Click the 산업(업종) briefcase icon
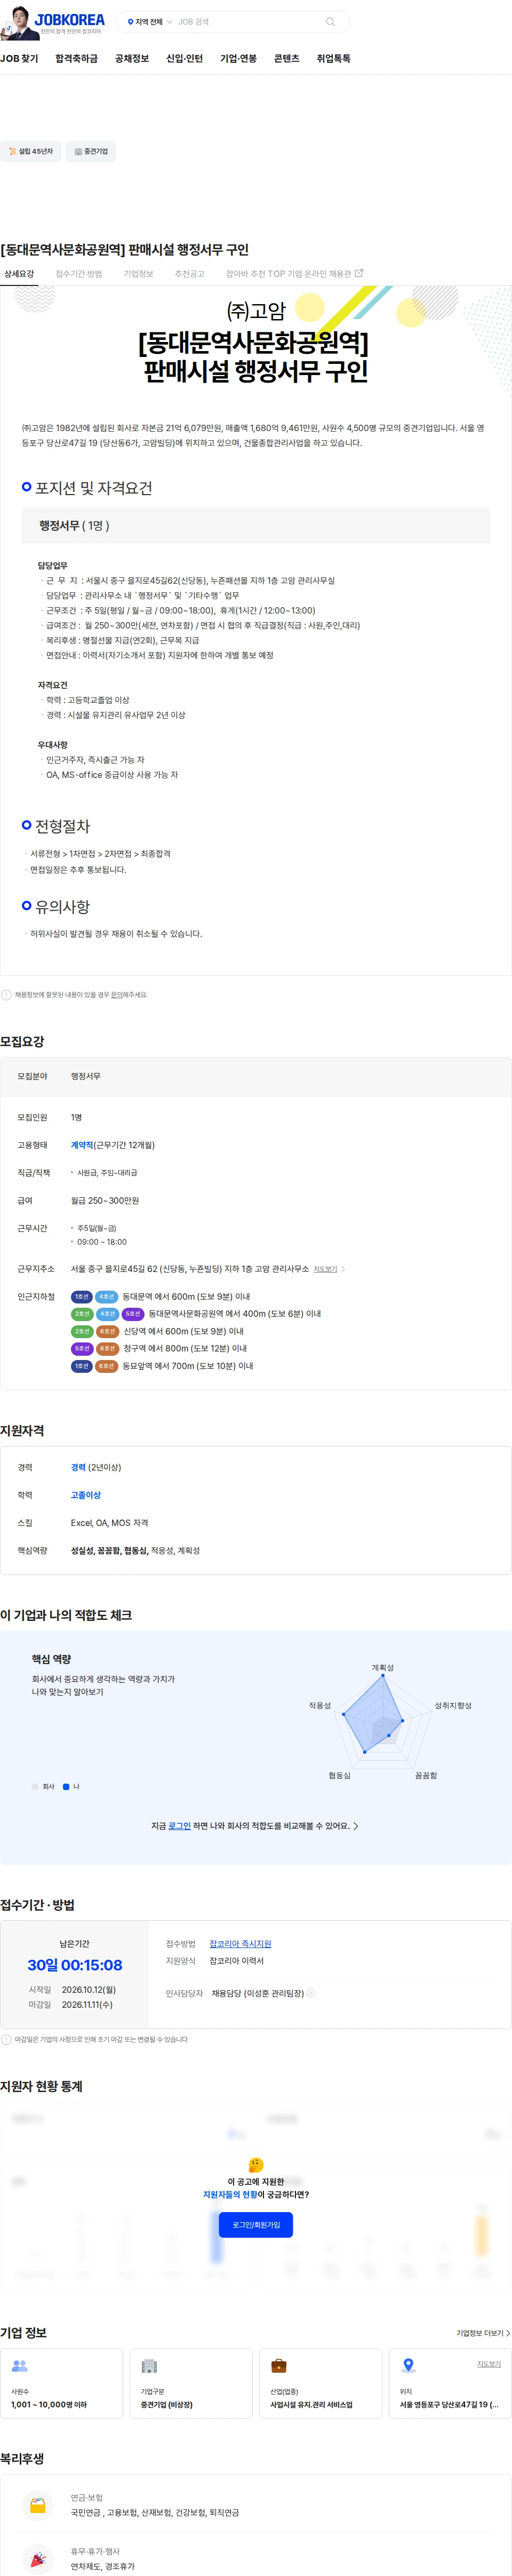 point(279,2366)
